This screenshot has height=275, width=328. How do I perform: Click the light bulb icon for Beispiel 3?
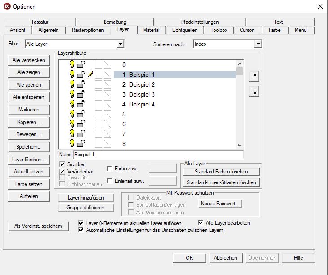[x=72, y=94]
